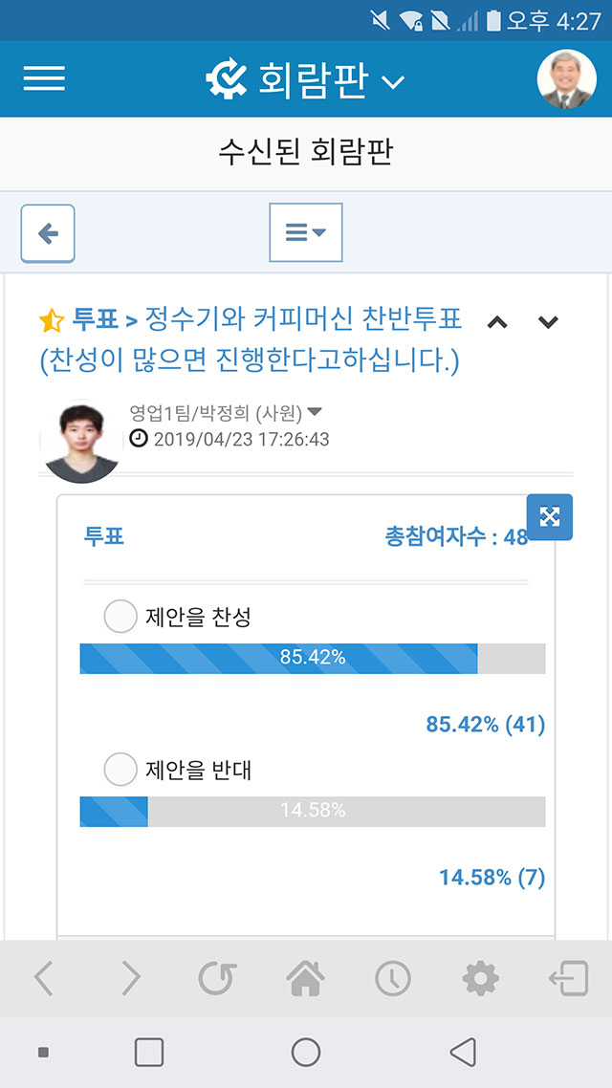Open the 투표 category link
Image resolution: width=612 pixels, height=1088 pixels.
tap(95, 320)
